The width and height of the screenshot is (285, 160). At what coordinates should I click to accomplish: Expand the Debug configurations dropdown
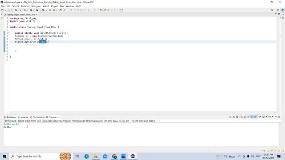(x=28, y=10)
